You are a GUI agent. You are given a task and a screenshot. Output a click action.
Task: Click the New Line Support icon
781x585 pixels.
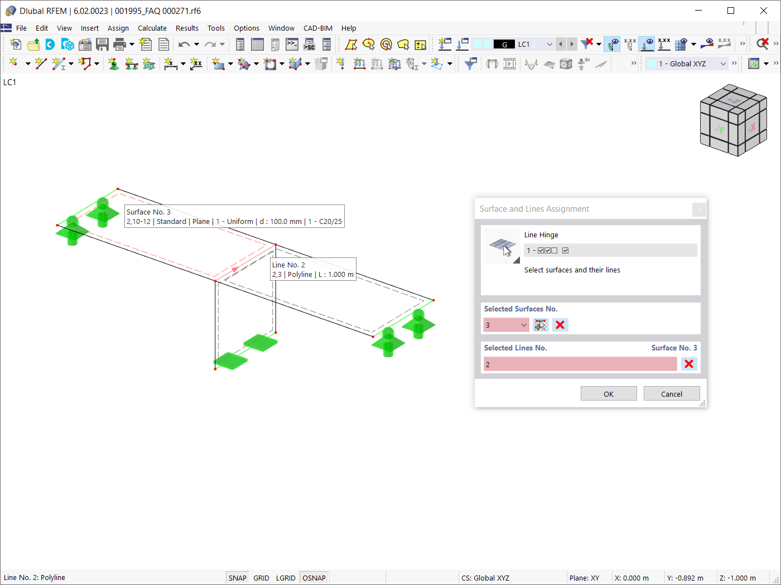[132, 64]
